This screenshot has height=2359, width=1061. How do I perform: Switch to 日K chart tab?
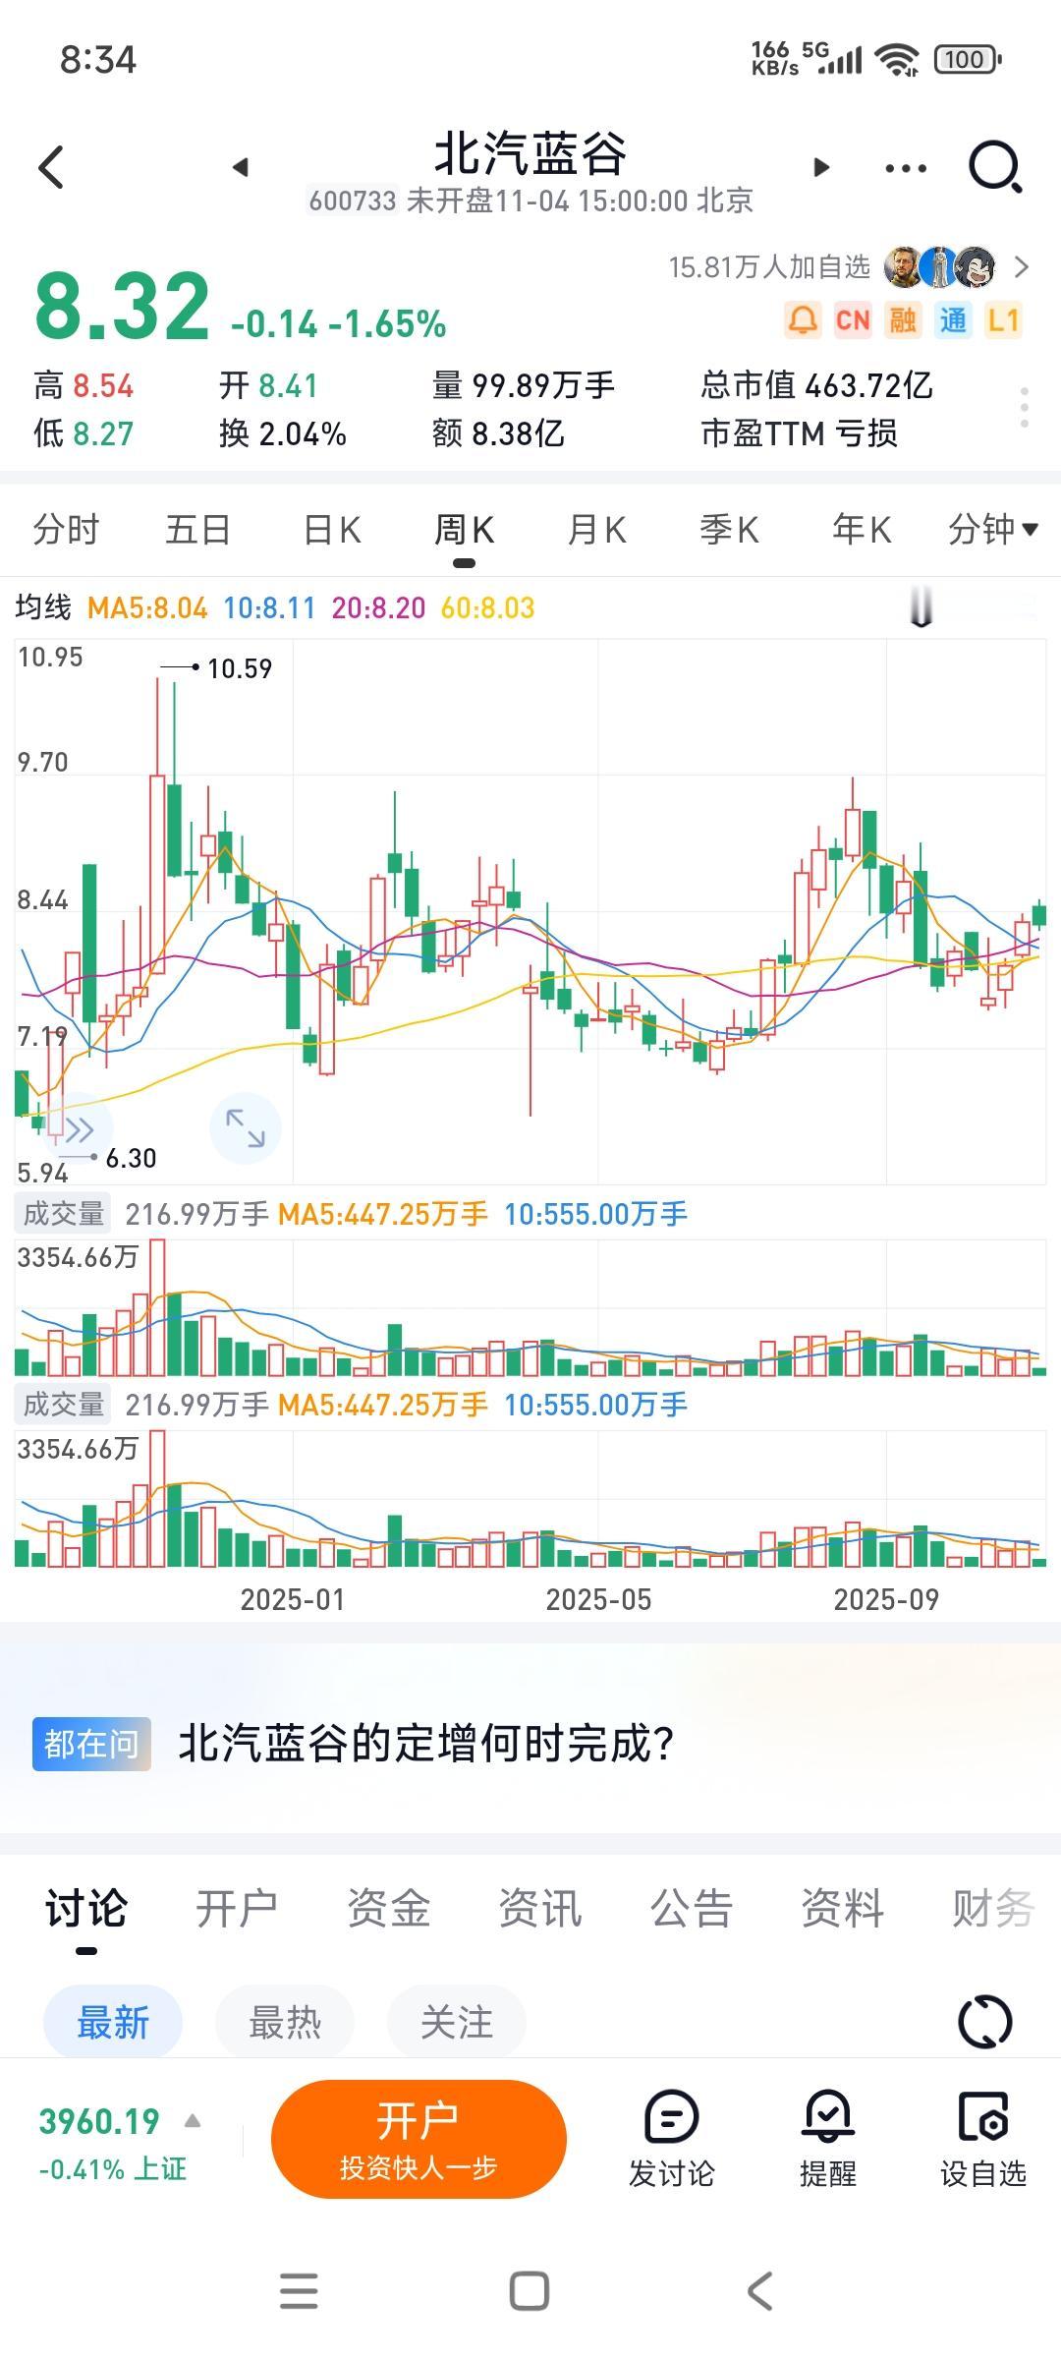(x=332, y=530)
